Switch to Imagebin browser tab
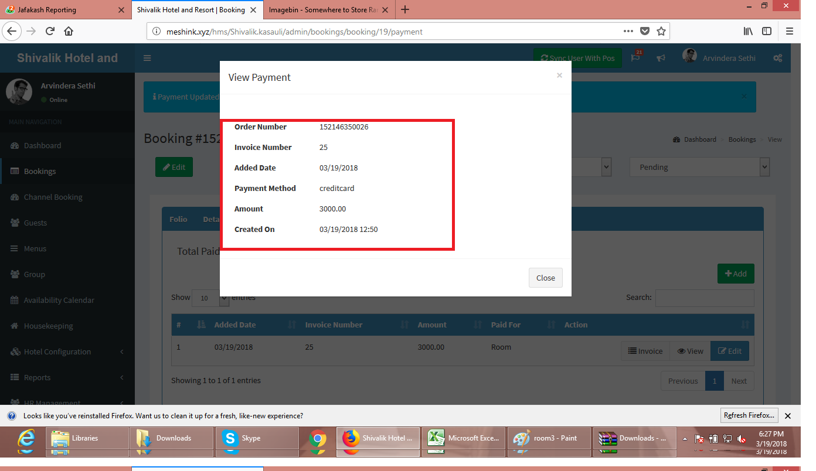Image resolution: width=816 pixels, height=471 pixels. [329, 10]
